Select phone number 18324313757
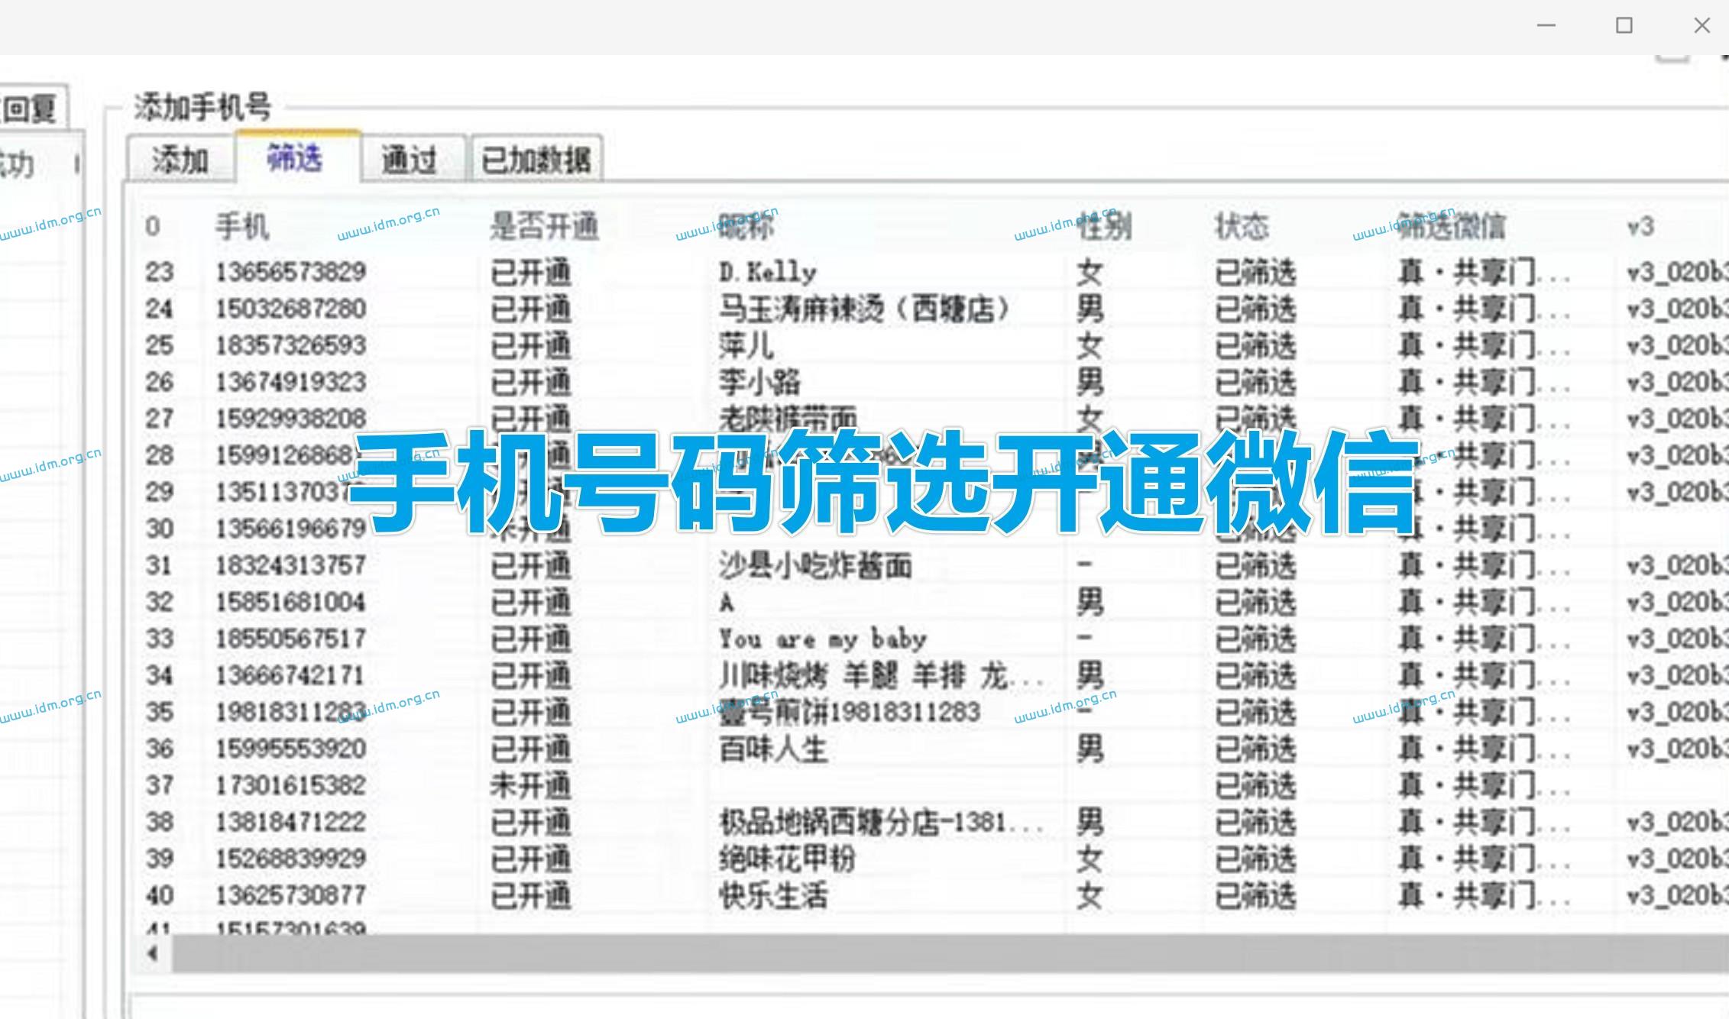Screen dimensions: 1729x1019 pyautogui.click(x=290, y=565)
